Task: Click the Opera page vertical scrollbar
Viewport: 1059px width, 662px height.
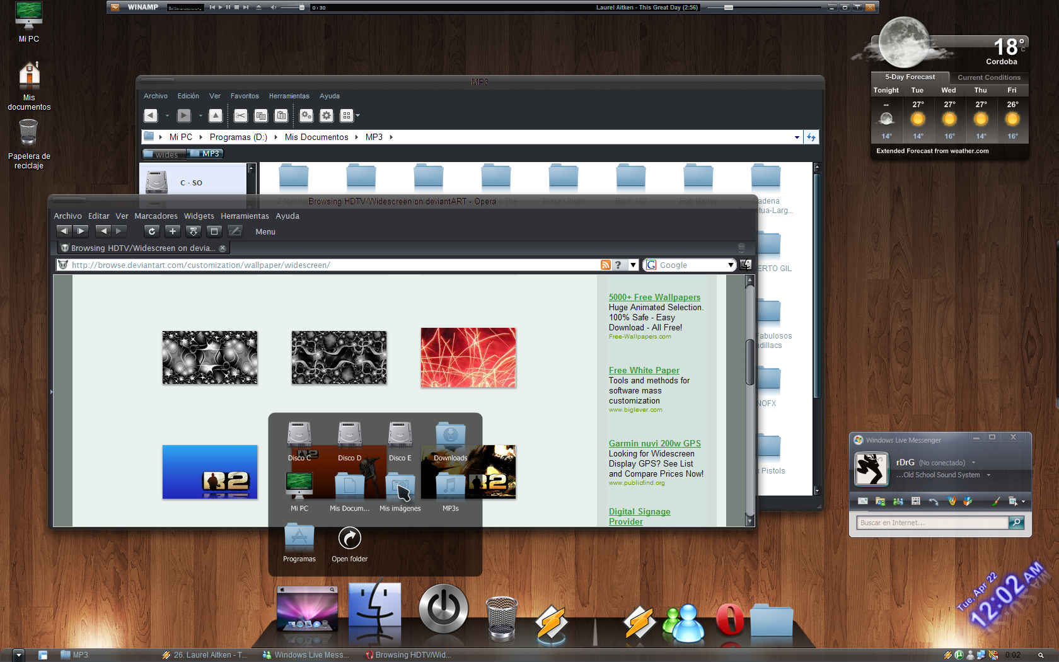Action: tap(750, 400)
